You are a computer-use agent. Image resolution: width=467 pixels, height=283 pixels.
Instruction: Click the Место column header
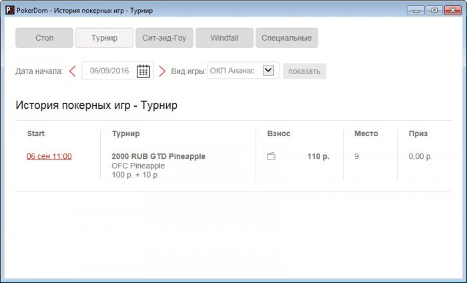tap(366, 133)
